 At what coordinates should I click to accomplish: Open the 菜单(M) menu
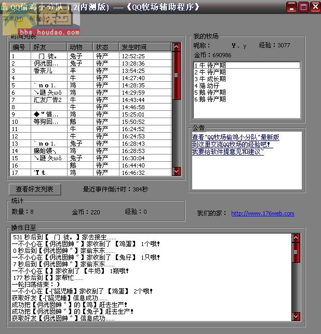click(x=13, y=19)
